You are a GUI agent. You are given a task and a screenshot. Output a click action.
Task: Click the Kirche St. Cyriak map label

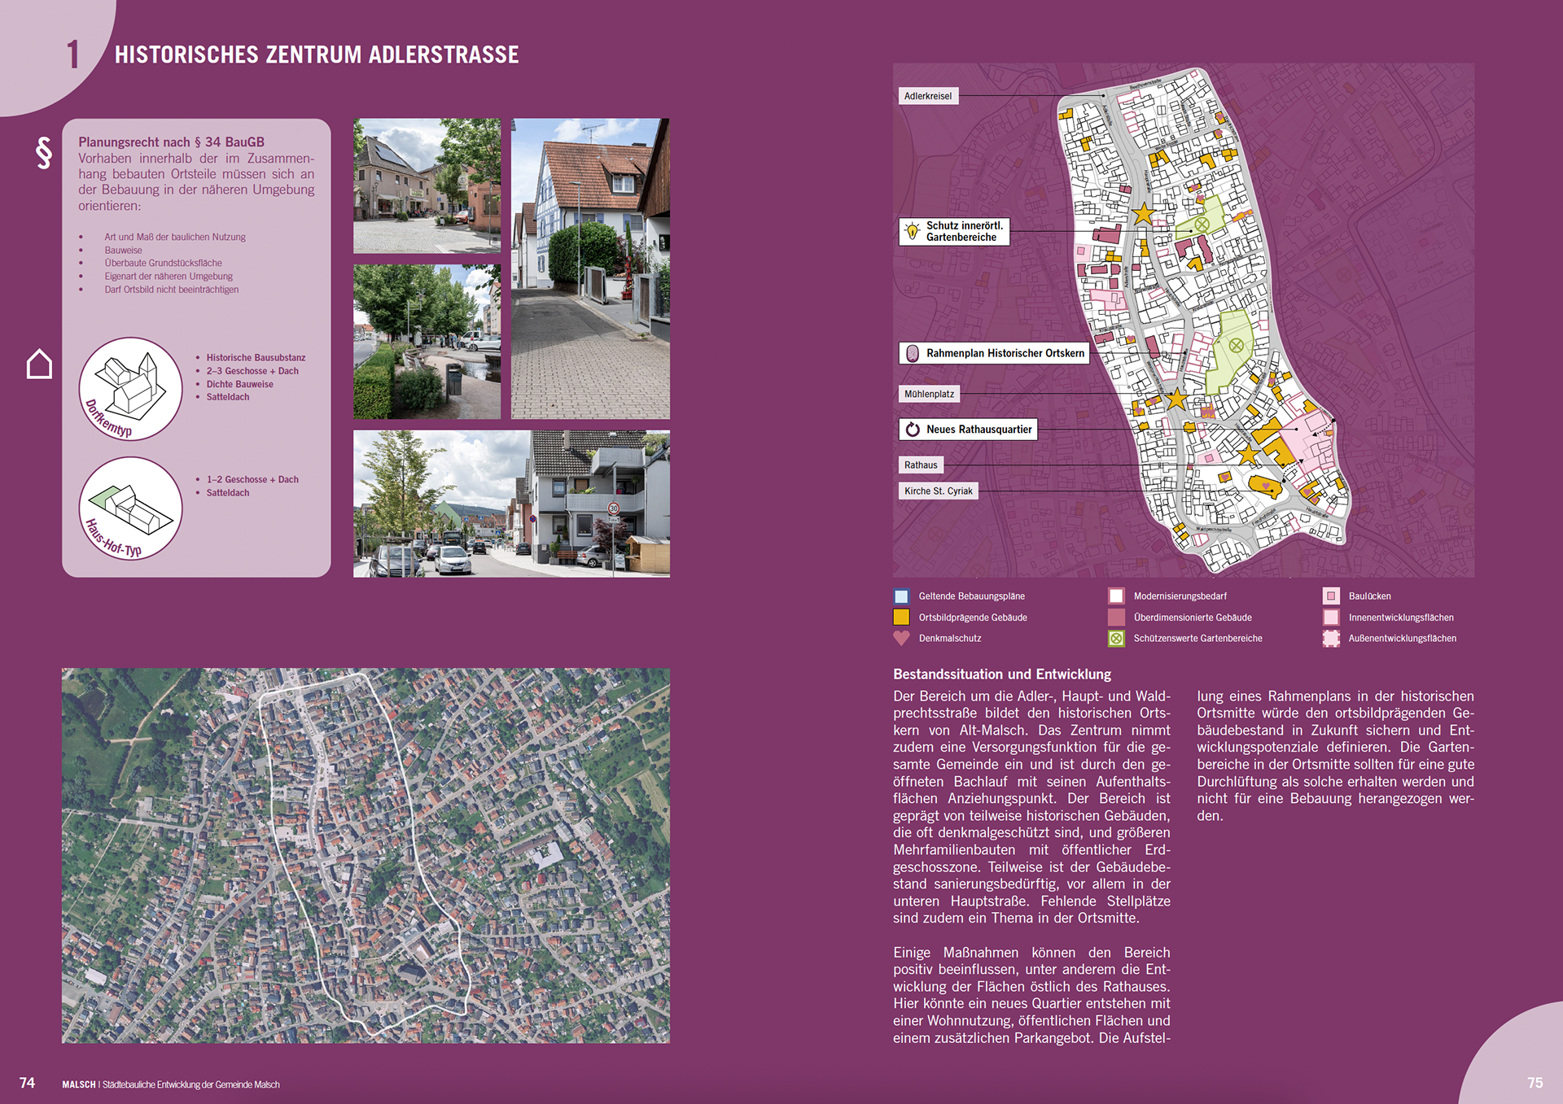point(938,491)
